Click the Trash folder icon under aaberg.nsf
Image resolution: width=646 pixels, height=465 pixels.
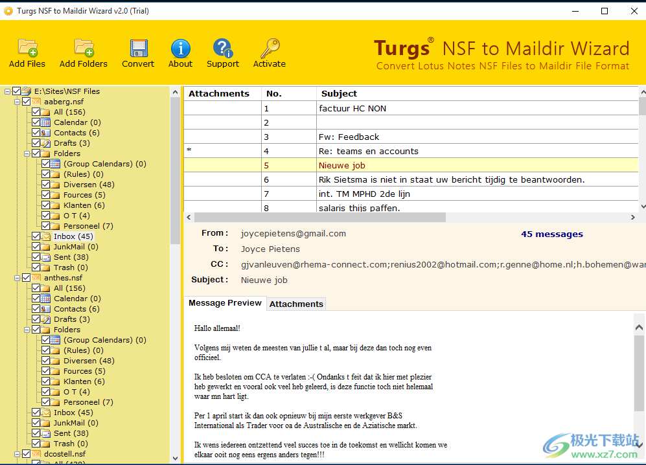(46, 267)
